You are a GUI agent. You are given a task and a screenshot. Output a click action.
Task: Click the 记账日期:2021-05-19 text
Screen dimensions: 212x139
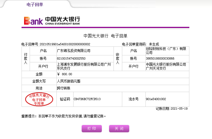(172, 109)
